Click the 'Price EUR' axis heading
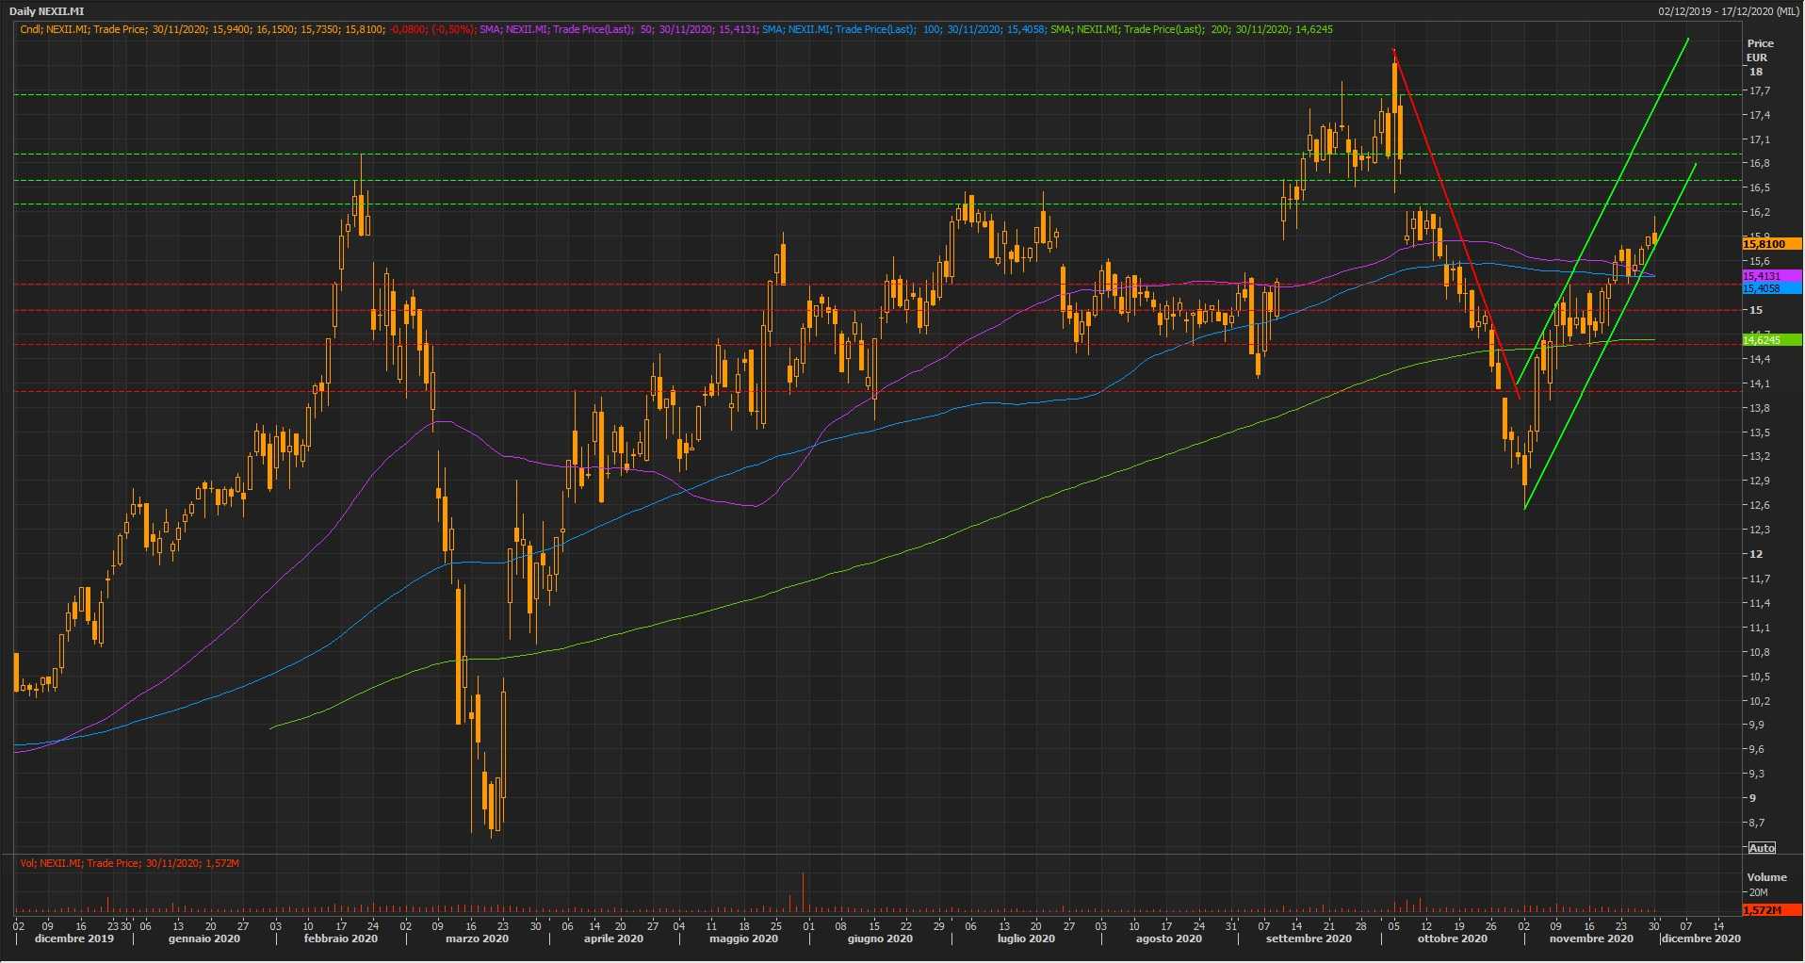1805x963 pixels. click(1760, 50)
